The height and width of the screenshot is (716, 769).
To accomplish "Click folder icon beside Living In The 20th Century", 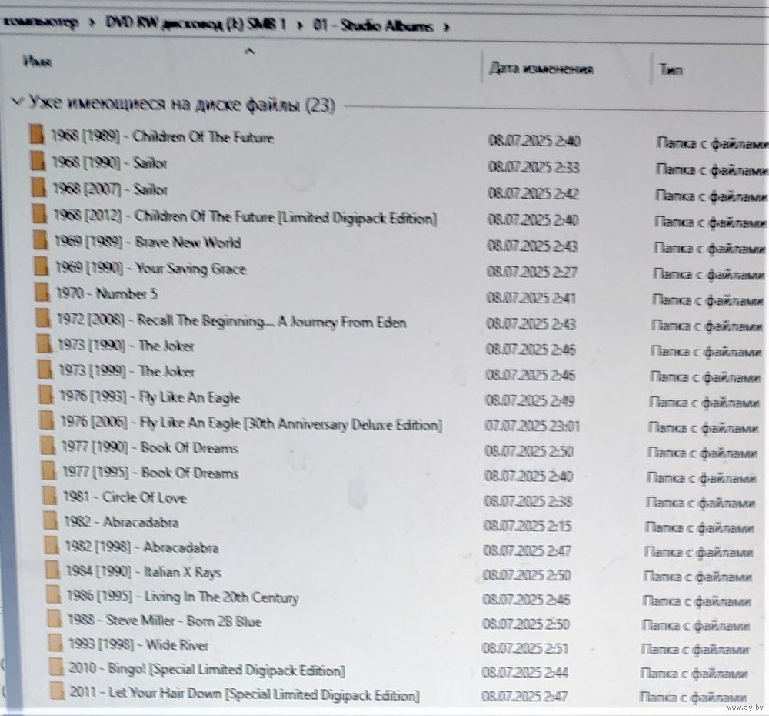I will 54,594.
